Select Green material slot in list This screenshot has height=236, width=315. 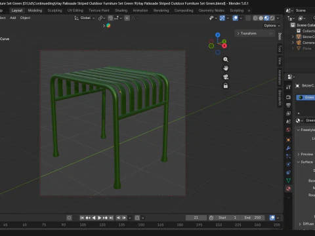point(306,98)
